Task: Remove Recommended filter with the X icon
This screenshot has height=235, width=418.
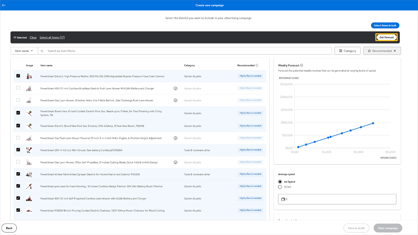Action: [395, 51]
